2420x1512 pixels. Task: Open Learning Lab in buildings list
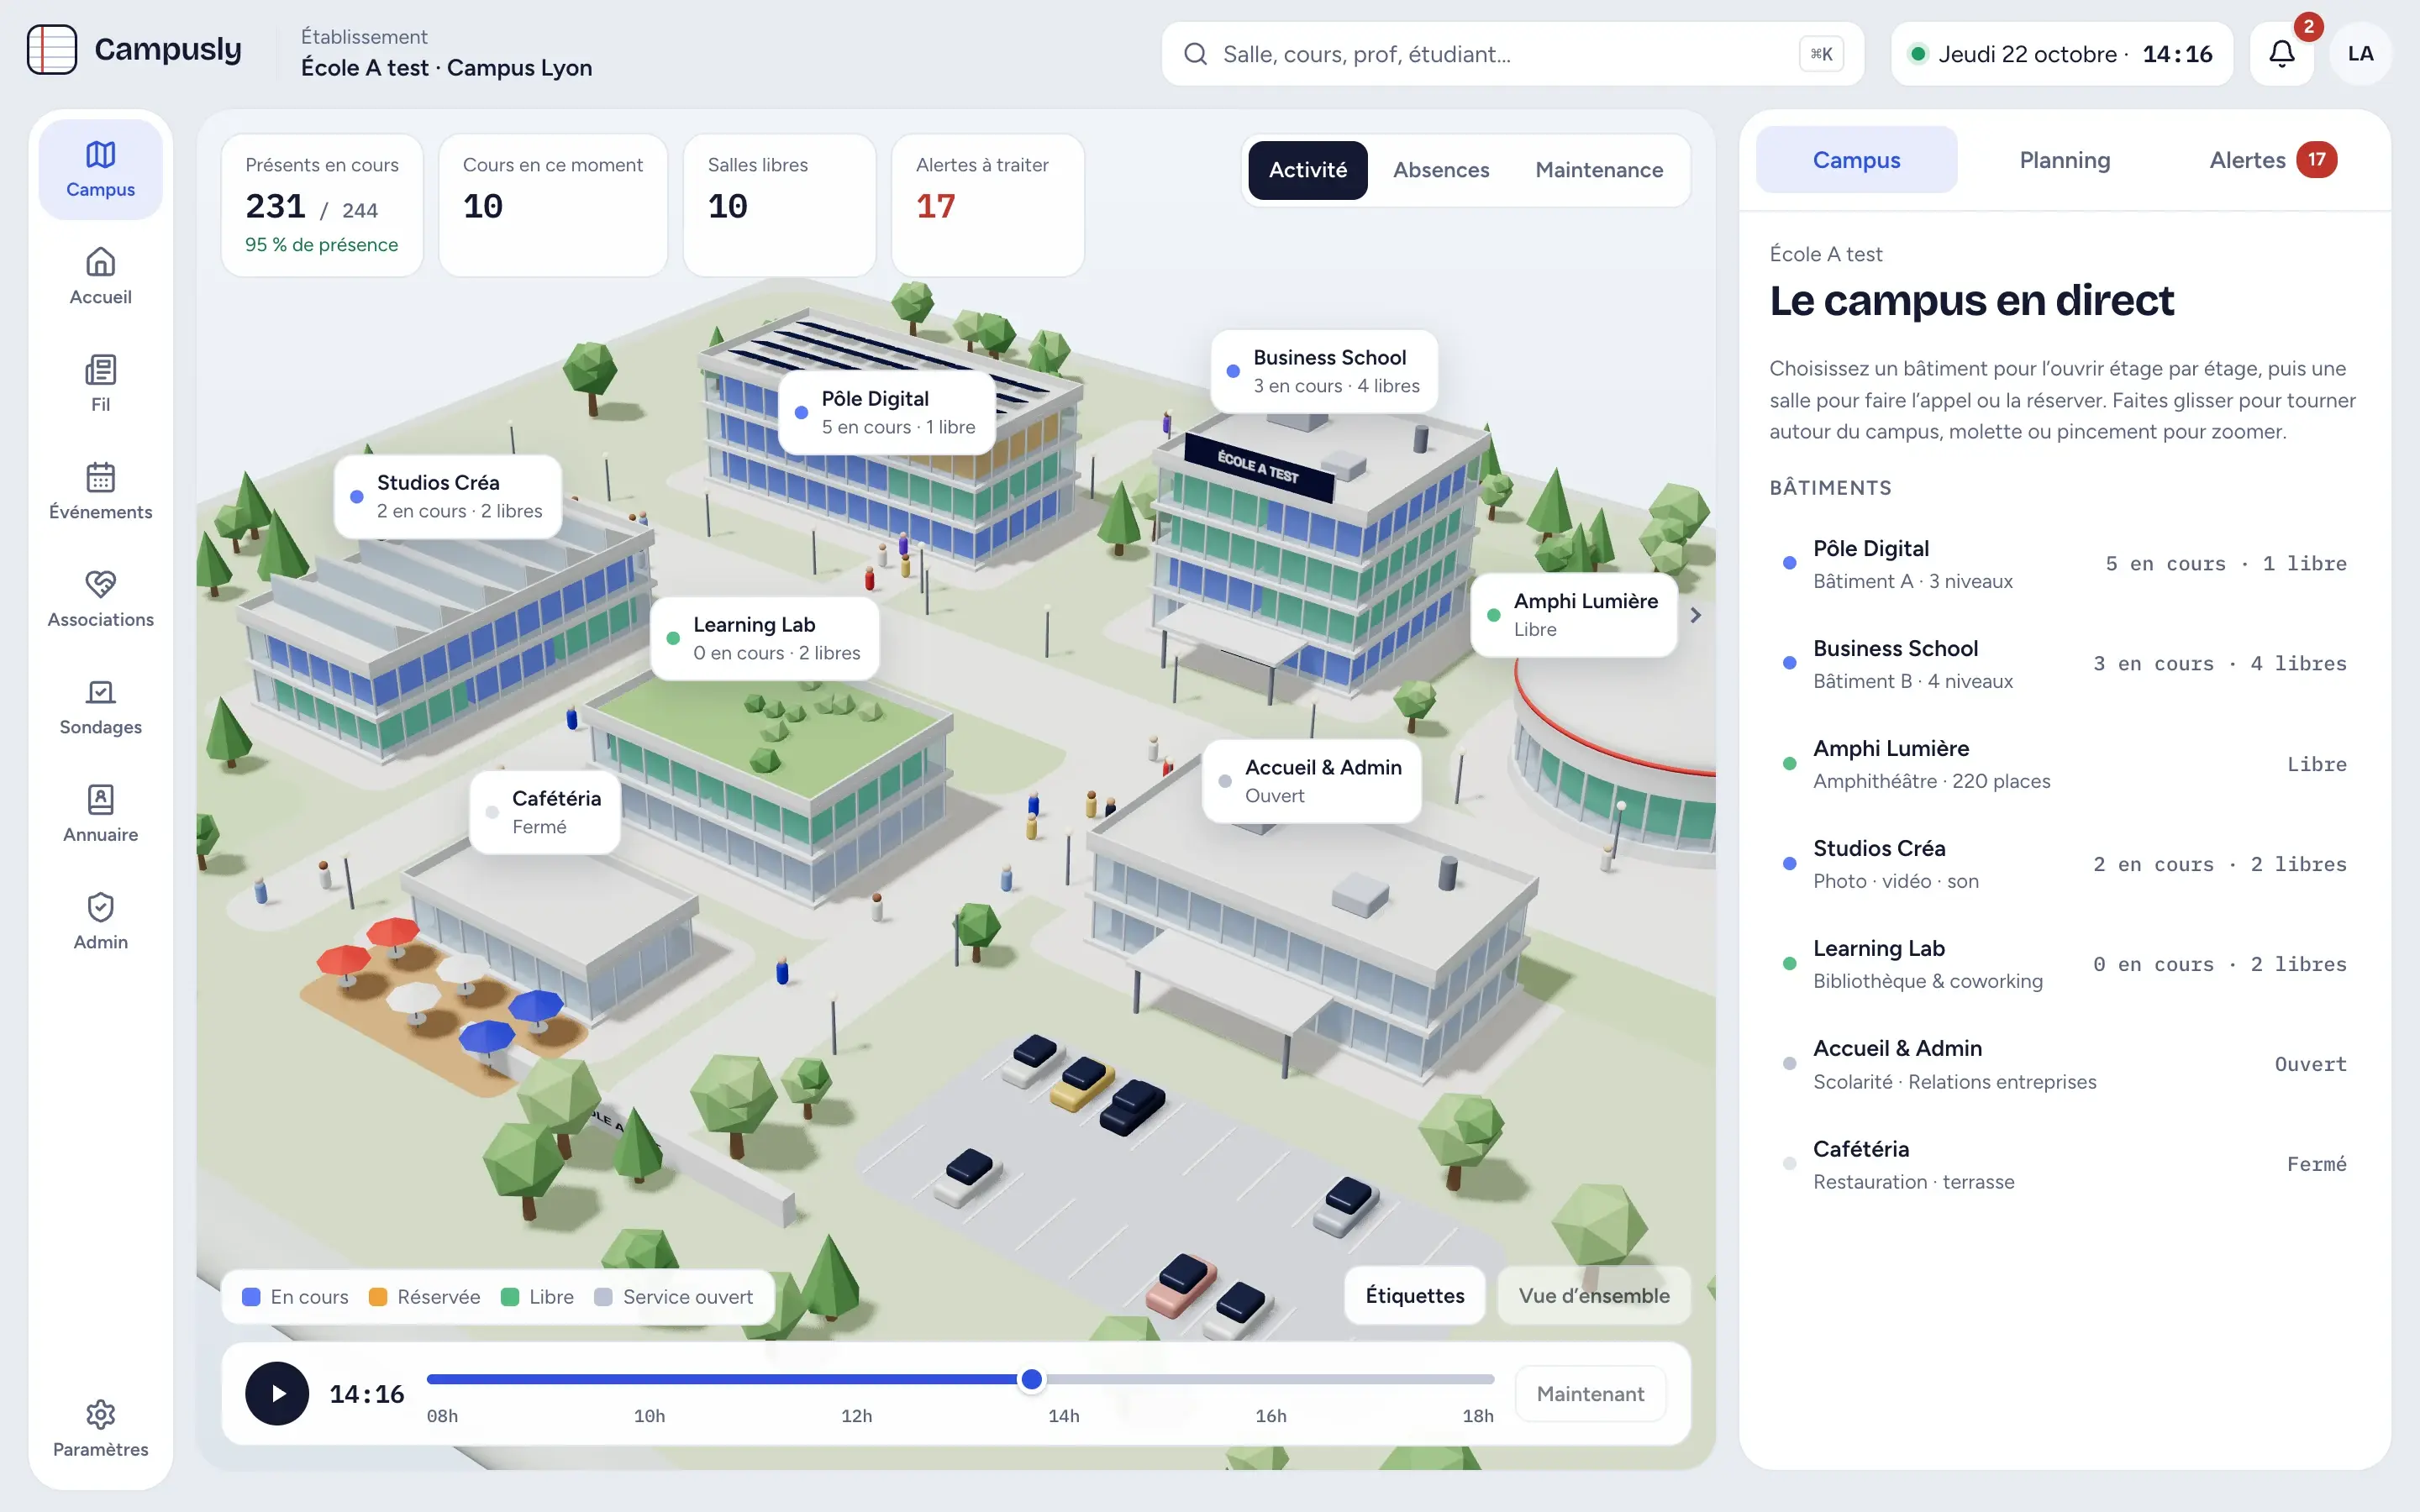click(x=2065, y=964)
